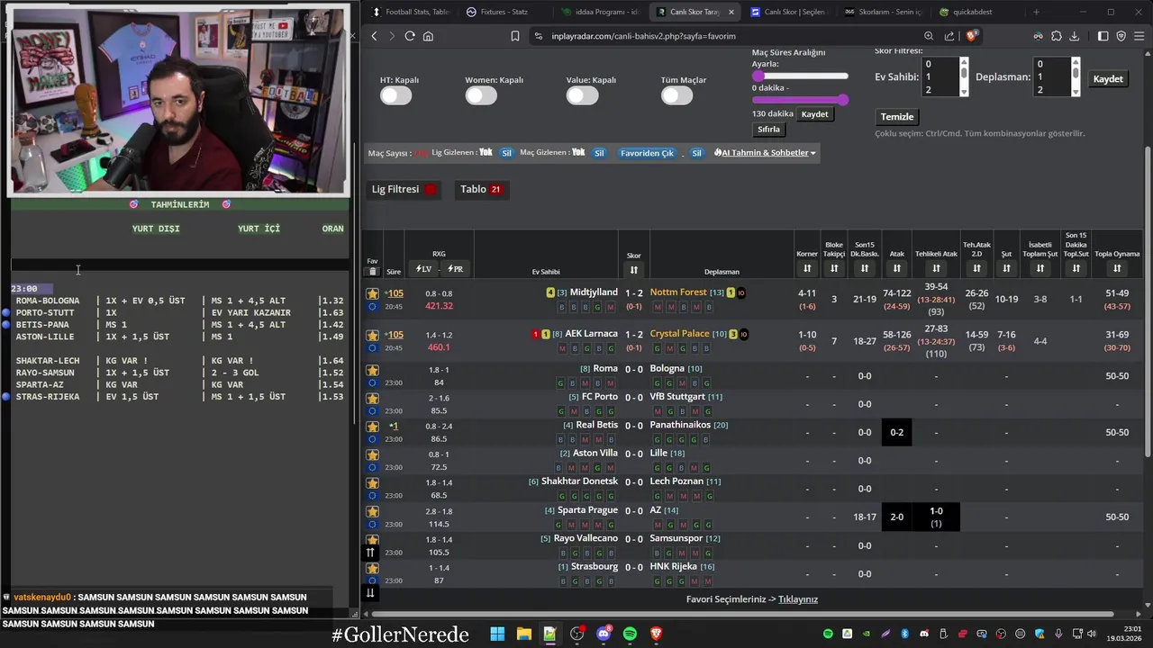Unfavorite the AEK Larnaca match star
Screen dimensions: 1153x648
pyautogui.click(x=373, y=335)
